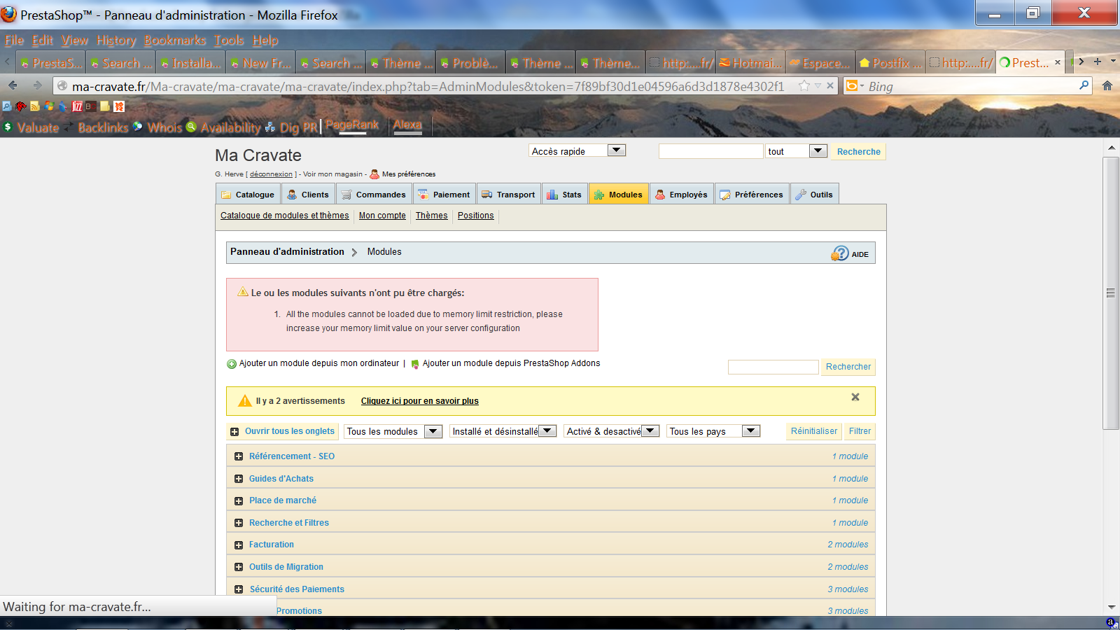Click the Réinitialiser button
The width and height of the screenshot is (1120, 630).
pos(814,431)
